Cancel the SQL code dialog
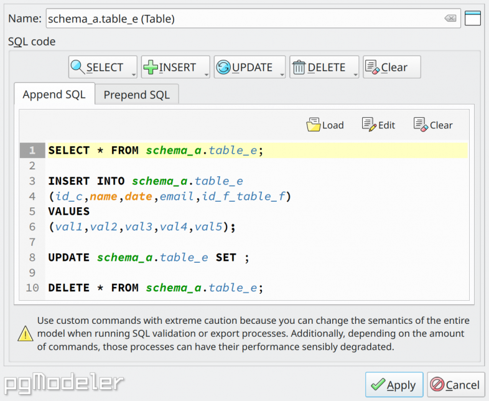The image size is (489, 401). pos(455,384)
